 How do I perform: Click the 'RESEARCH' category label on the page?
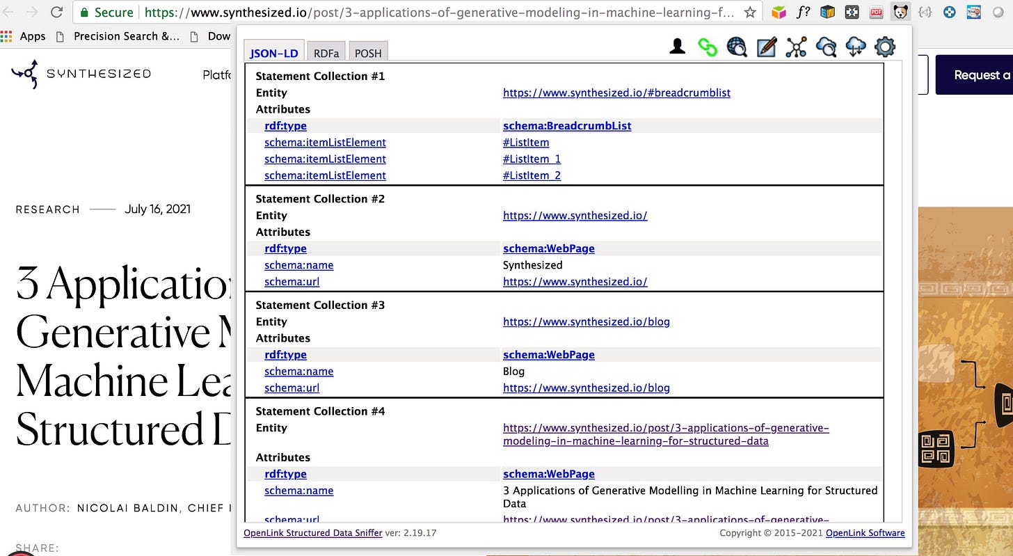tap(48, 209)
